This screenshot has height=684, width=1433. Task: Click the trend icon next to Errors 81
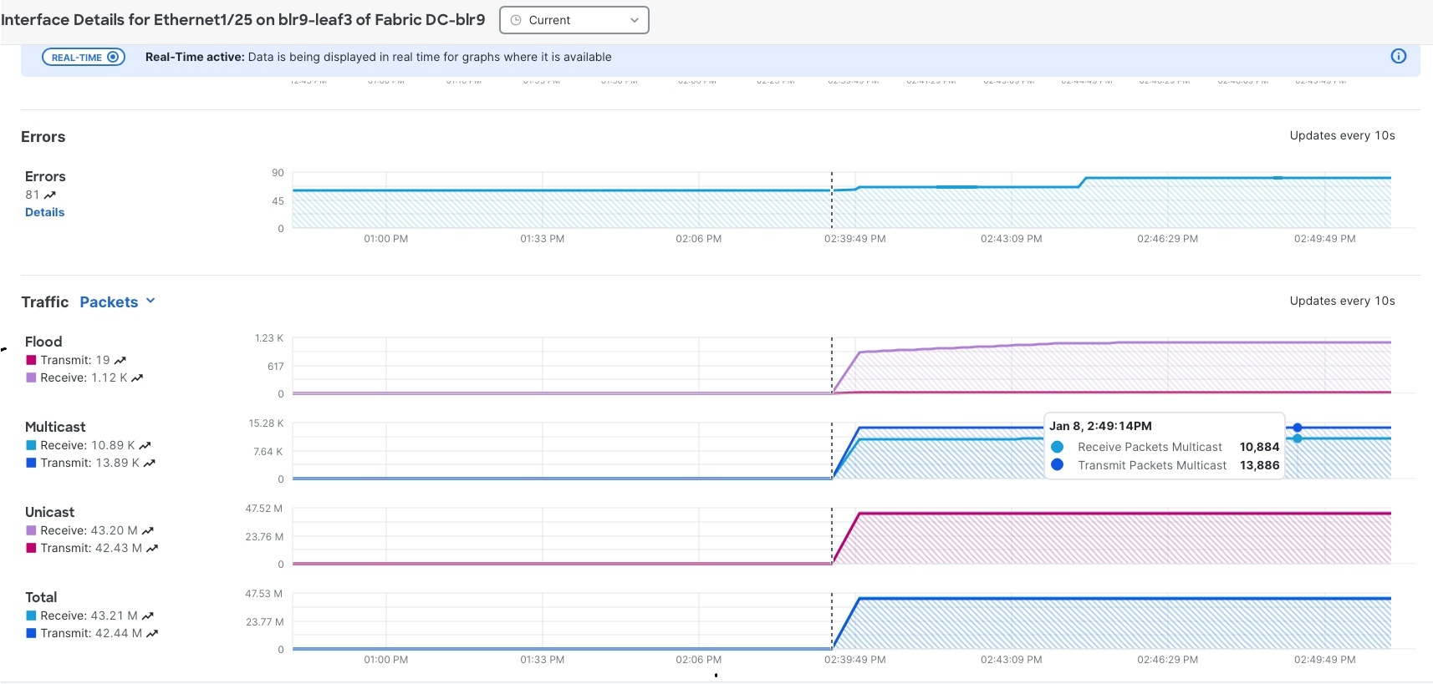[50, 195]
